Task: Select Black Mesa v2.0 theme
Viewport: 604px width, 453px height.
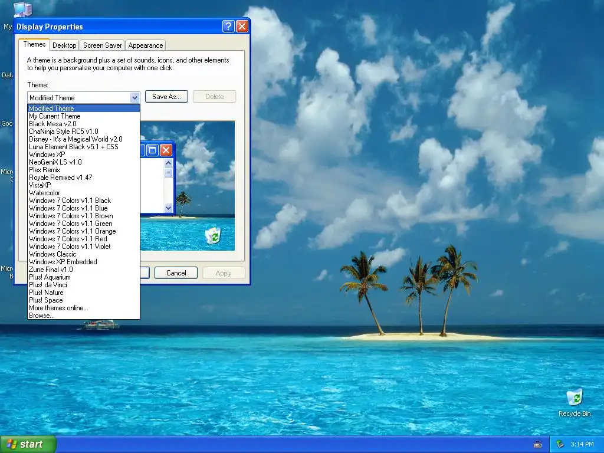Action: click(x=84, y=124)
